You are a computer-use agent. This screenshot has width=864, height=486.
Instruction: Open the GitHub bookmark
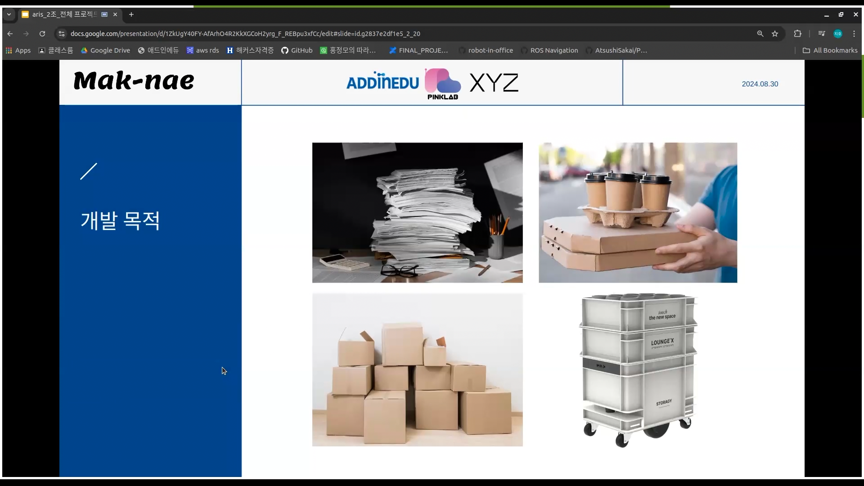297,50
